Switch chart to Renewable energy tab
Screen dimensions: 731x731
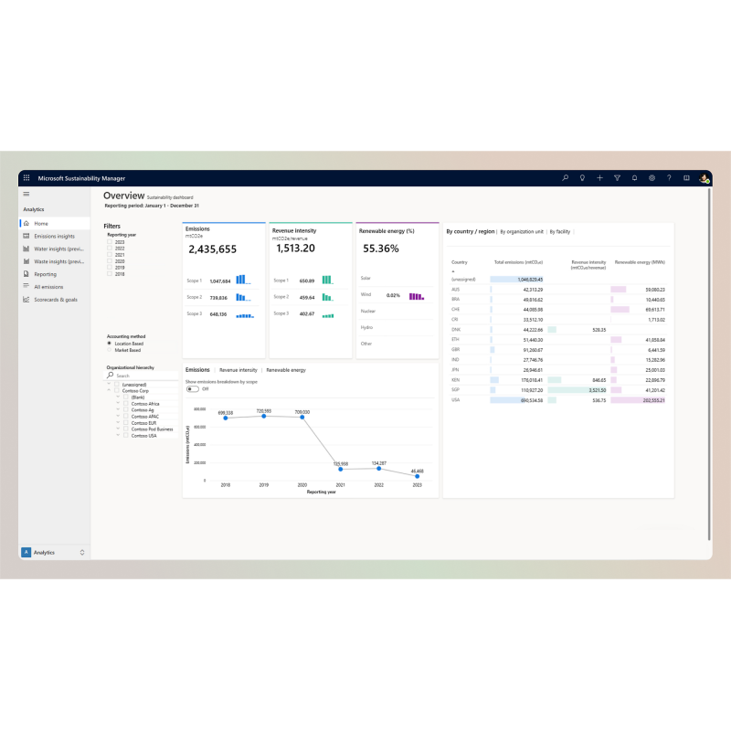click(286, 370)
